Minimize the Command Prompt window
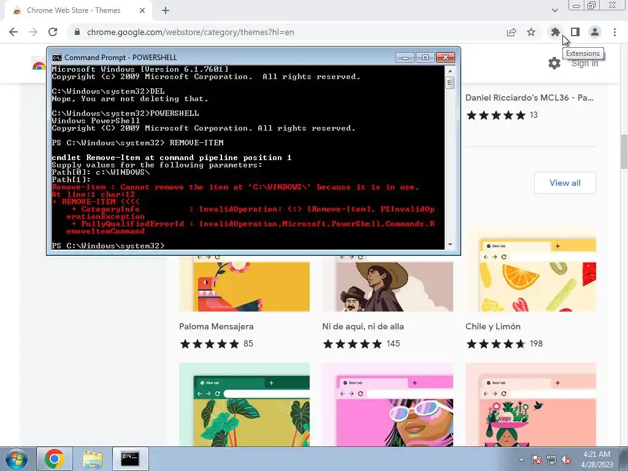 tap(405, 58)
